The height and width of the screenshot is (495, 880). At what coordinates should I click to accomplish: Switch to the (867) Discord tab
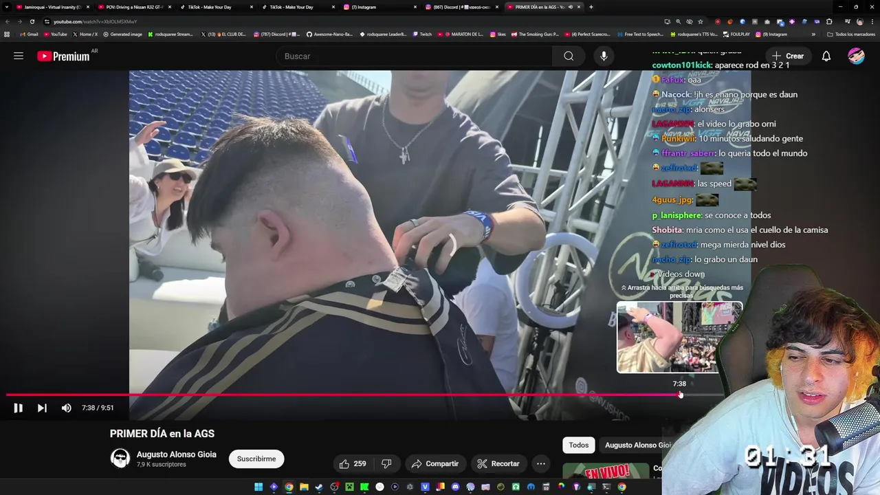pos(461,7)
